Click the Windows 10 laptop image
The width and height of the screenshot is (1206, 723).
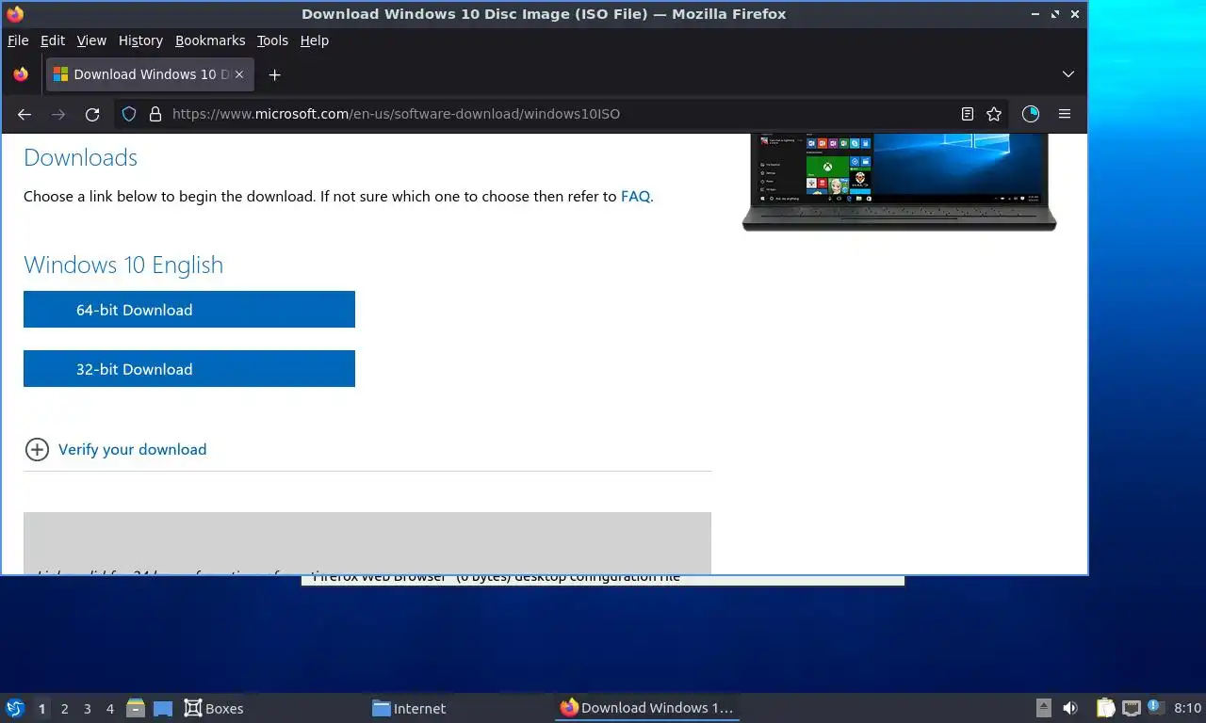pos(899,182)
